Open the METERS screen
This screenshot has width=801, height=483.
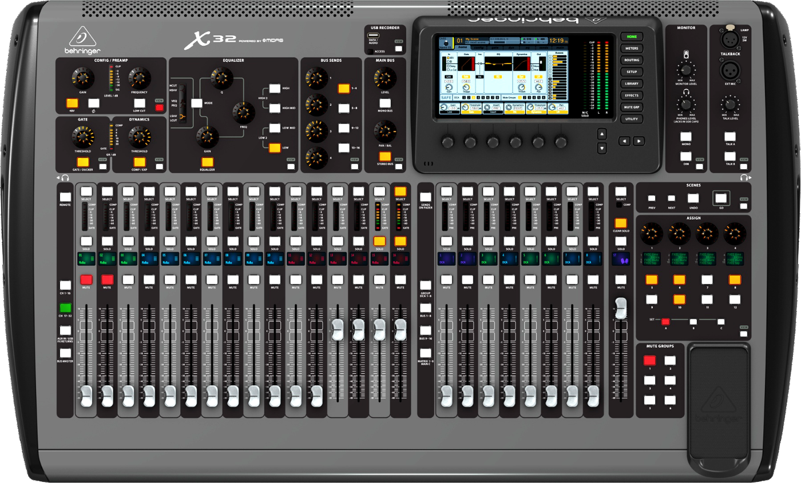(x=632, y=48)
